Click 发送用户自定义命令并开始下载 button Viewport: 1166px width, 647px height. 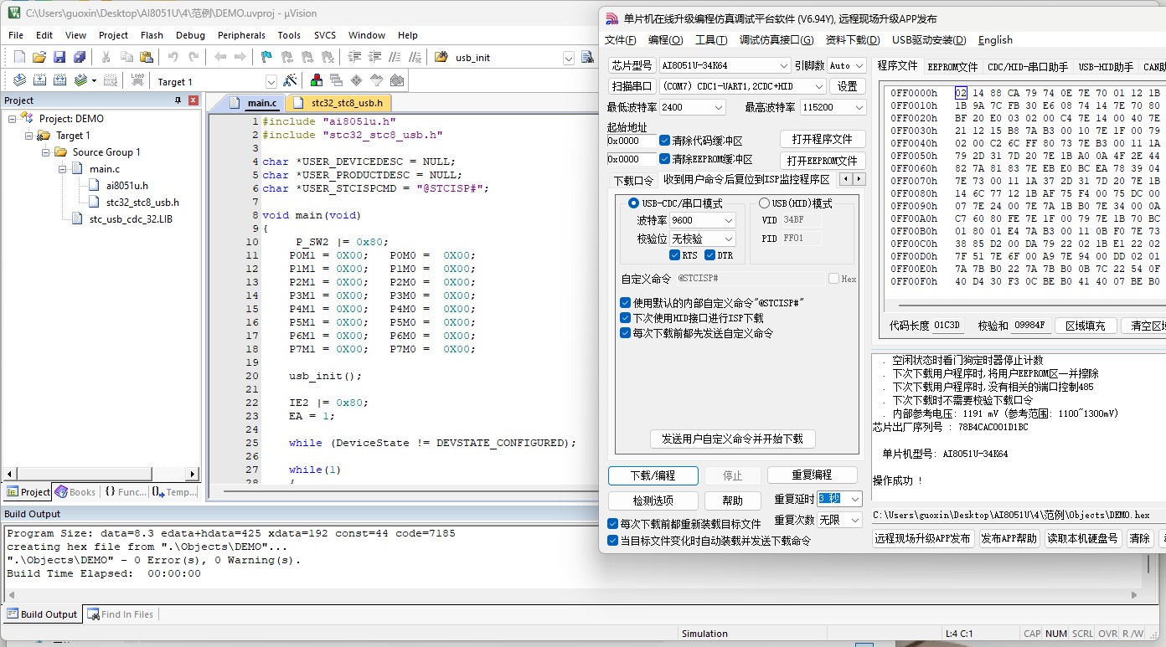(x=732, y=439)
